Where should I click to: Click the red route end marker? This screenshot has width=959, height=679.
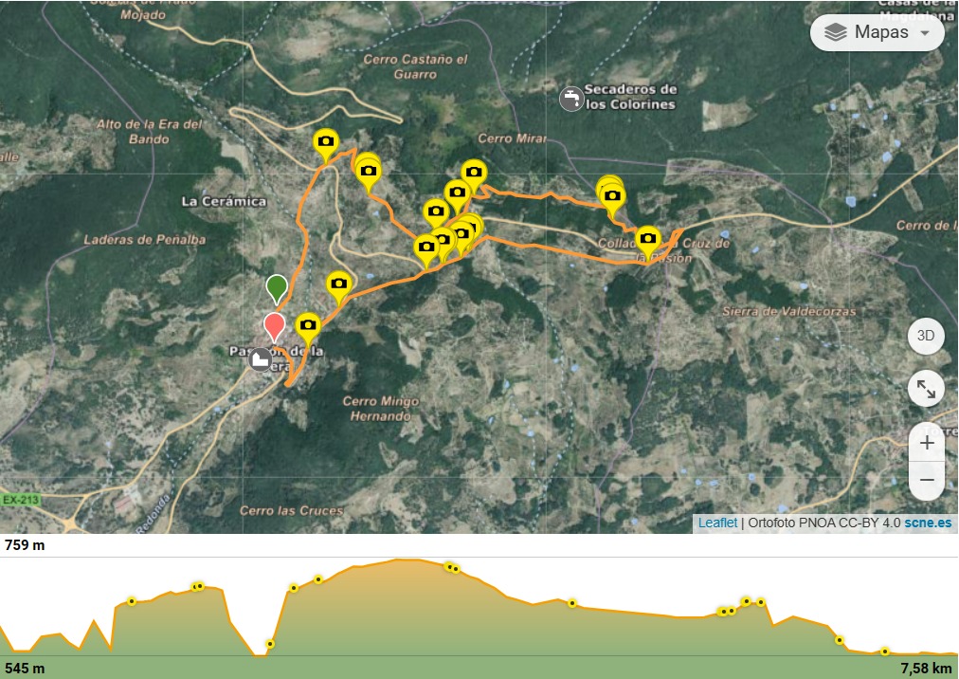click(x=274, y=327)
